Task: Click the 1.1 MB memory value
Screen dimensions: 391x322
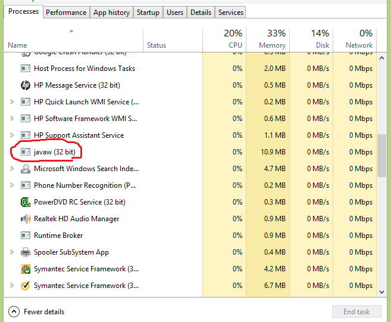Action: (275, 135)
